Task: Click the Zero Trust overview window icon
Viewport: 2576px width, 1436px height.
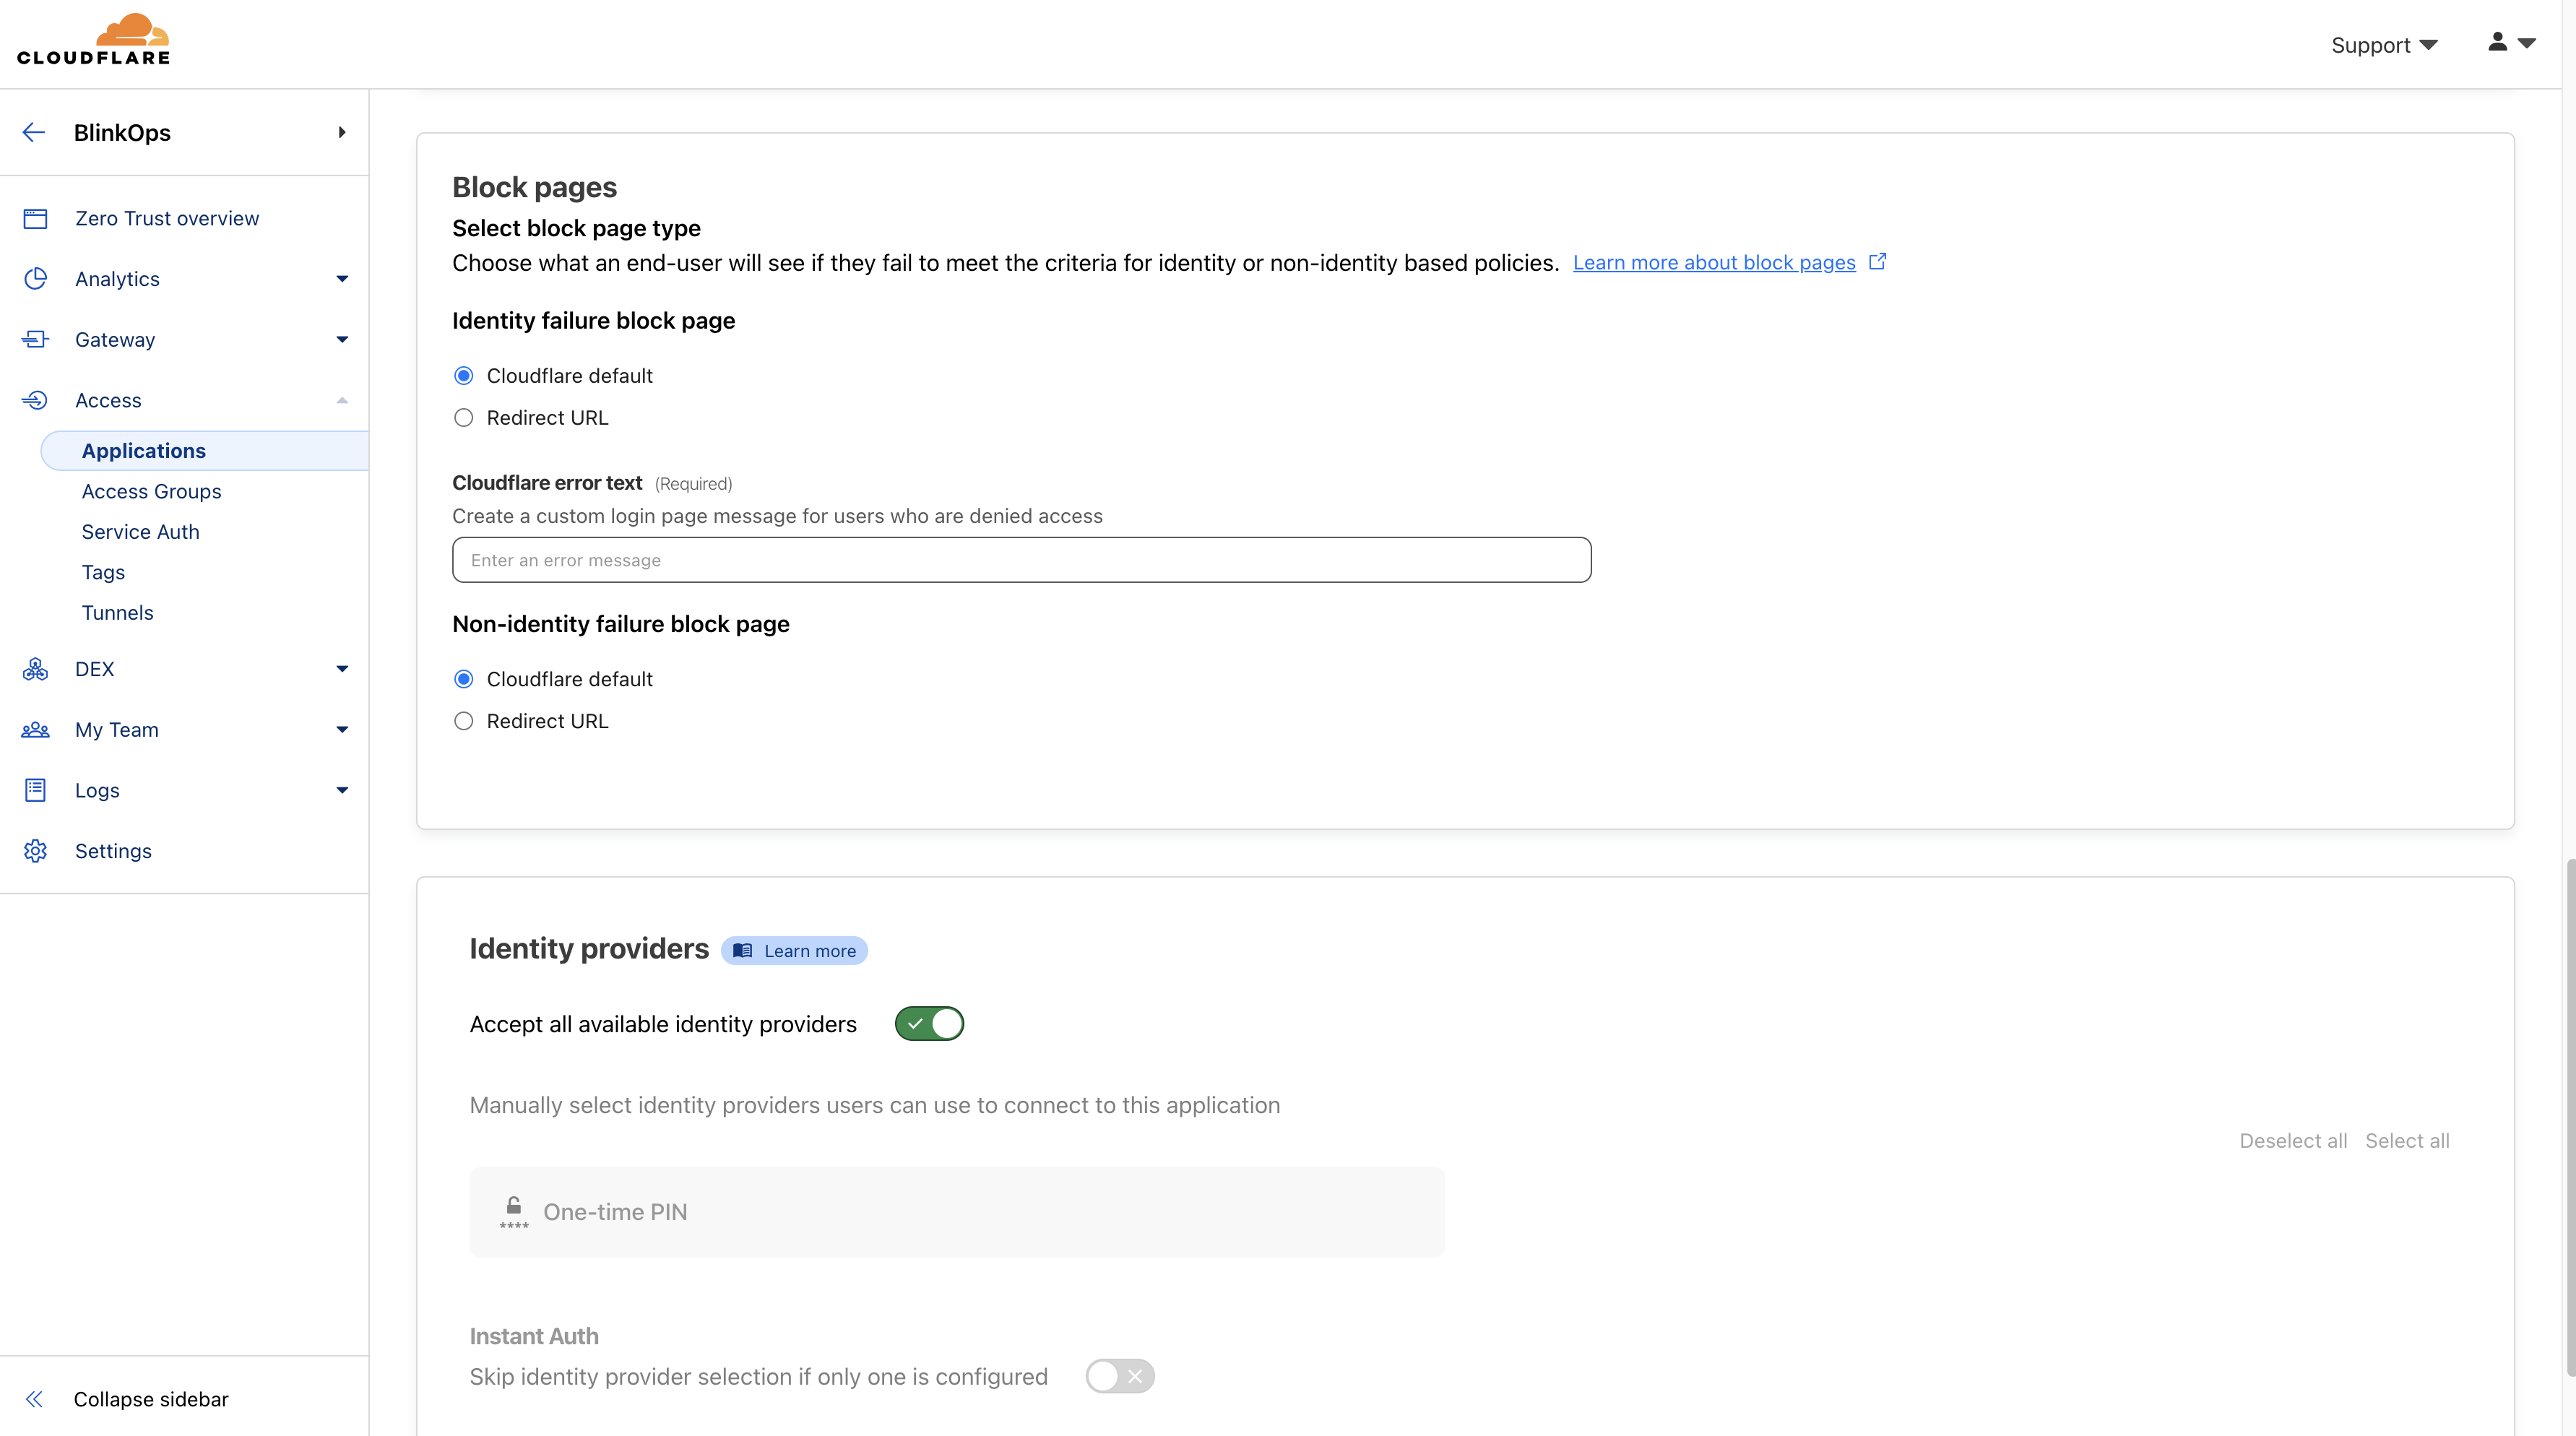Action: tap(35, 218)
